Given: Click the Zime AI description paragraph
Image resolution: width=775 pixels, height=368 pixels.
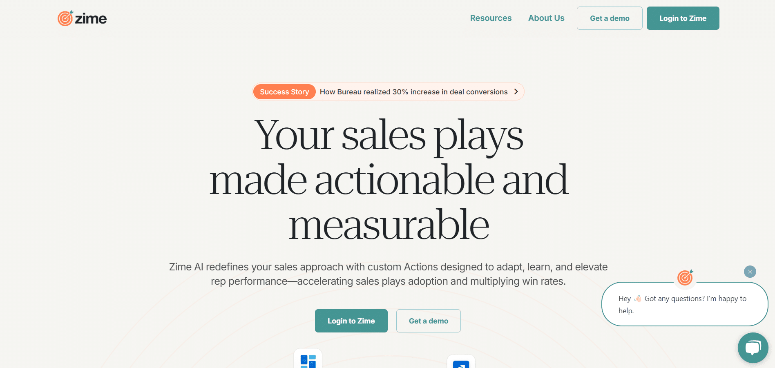Looking at the screenshot, I should (x=388, y=274).
